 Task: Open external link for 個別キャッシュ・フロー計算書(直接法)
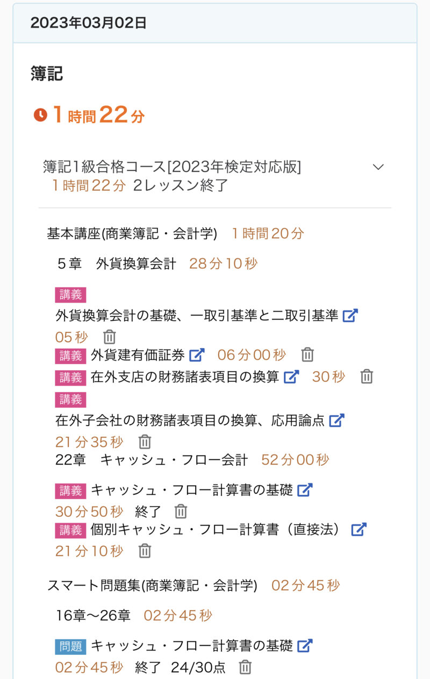tap(359, 529)
